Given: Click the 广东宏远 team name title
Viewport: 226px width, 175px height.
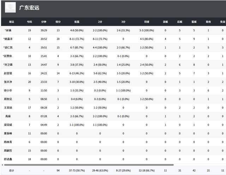Looking at the screenshot, I should tap(29, 7).
